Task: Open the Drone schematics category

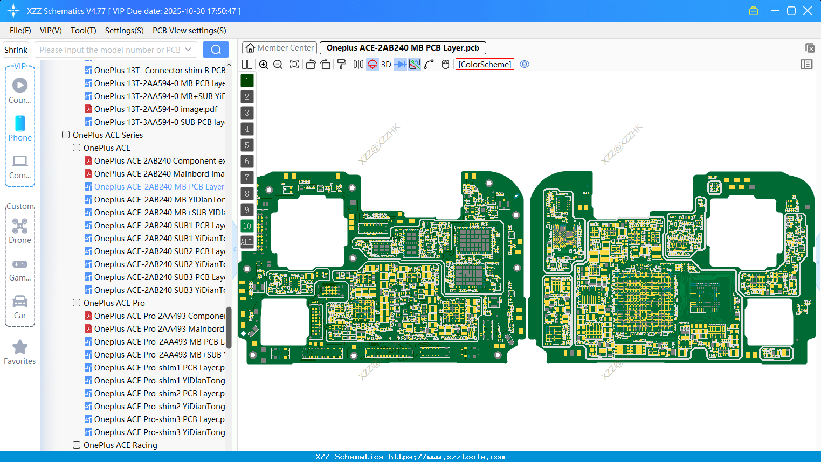Action: point(20,229)
